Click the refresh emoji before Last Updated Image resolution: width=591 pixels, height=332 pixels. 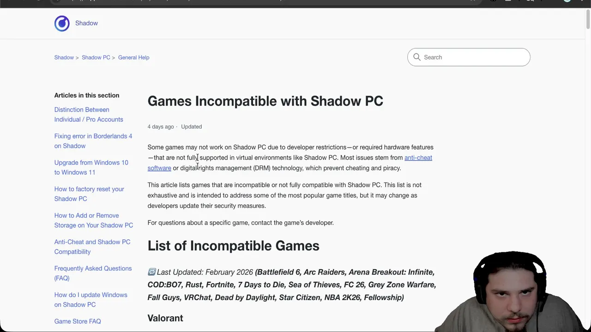pyautogui.click(x=152, y=272)
